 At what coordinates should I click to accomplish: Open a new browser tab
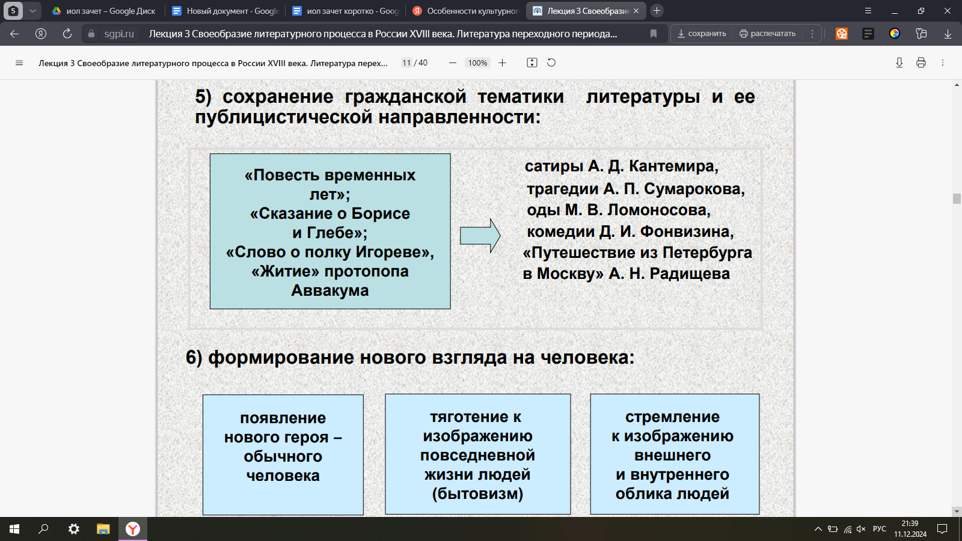[x=657, y=11]
